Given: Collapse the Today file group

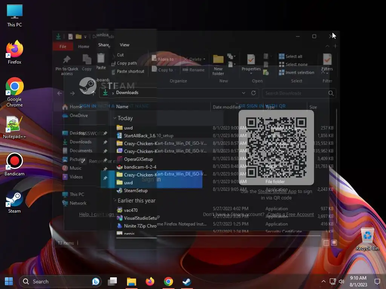Looking at the screenshot, I should [115, 118].
